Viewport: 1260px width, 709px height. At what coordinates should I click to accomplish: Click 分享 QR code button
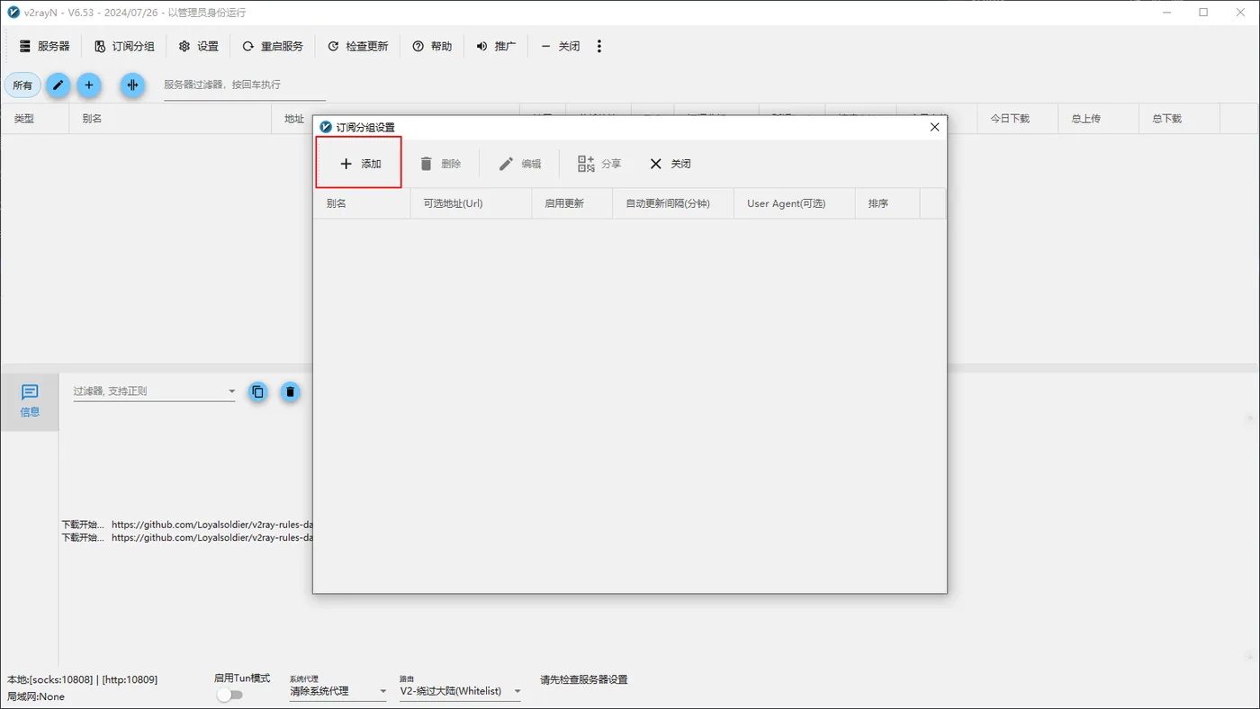[599, 164]
